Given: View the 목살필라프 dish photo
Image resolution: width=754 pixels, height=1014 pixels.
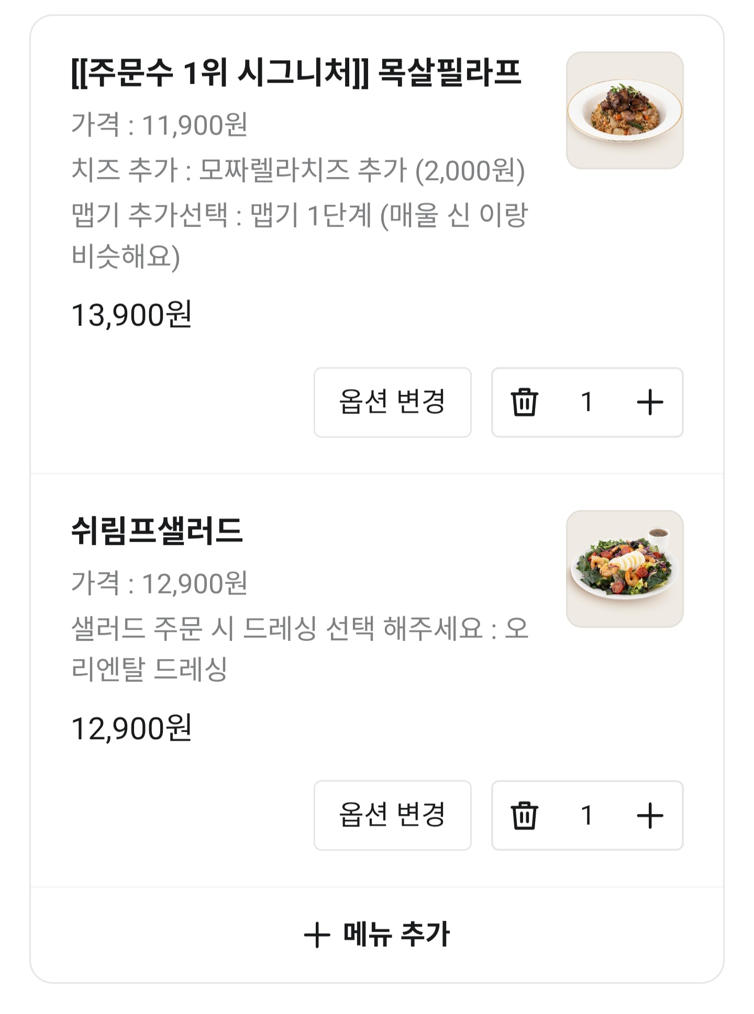Looking at the screenshot, I should (x=625, y=110).
